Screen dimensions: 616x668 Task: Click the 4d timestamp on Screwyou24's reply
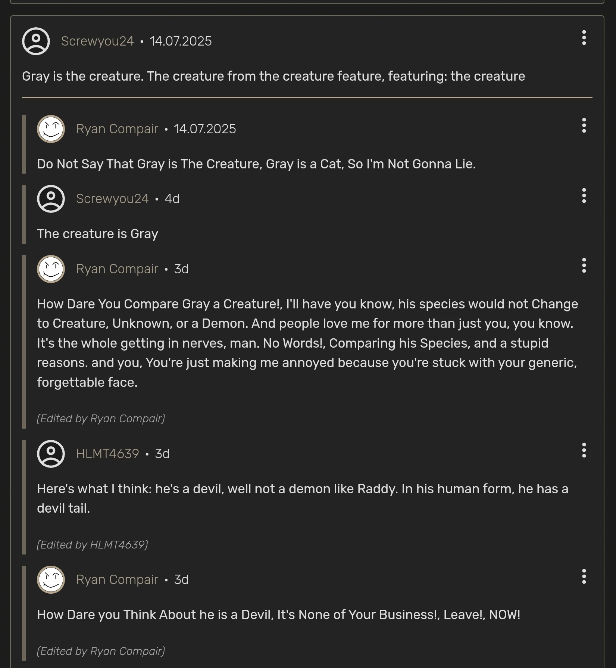pos(172,199)
